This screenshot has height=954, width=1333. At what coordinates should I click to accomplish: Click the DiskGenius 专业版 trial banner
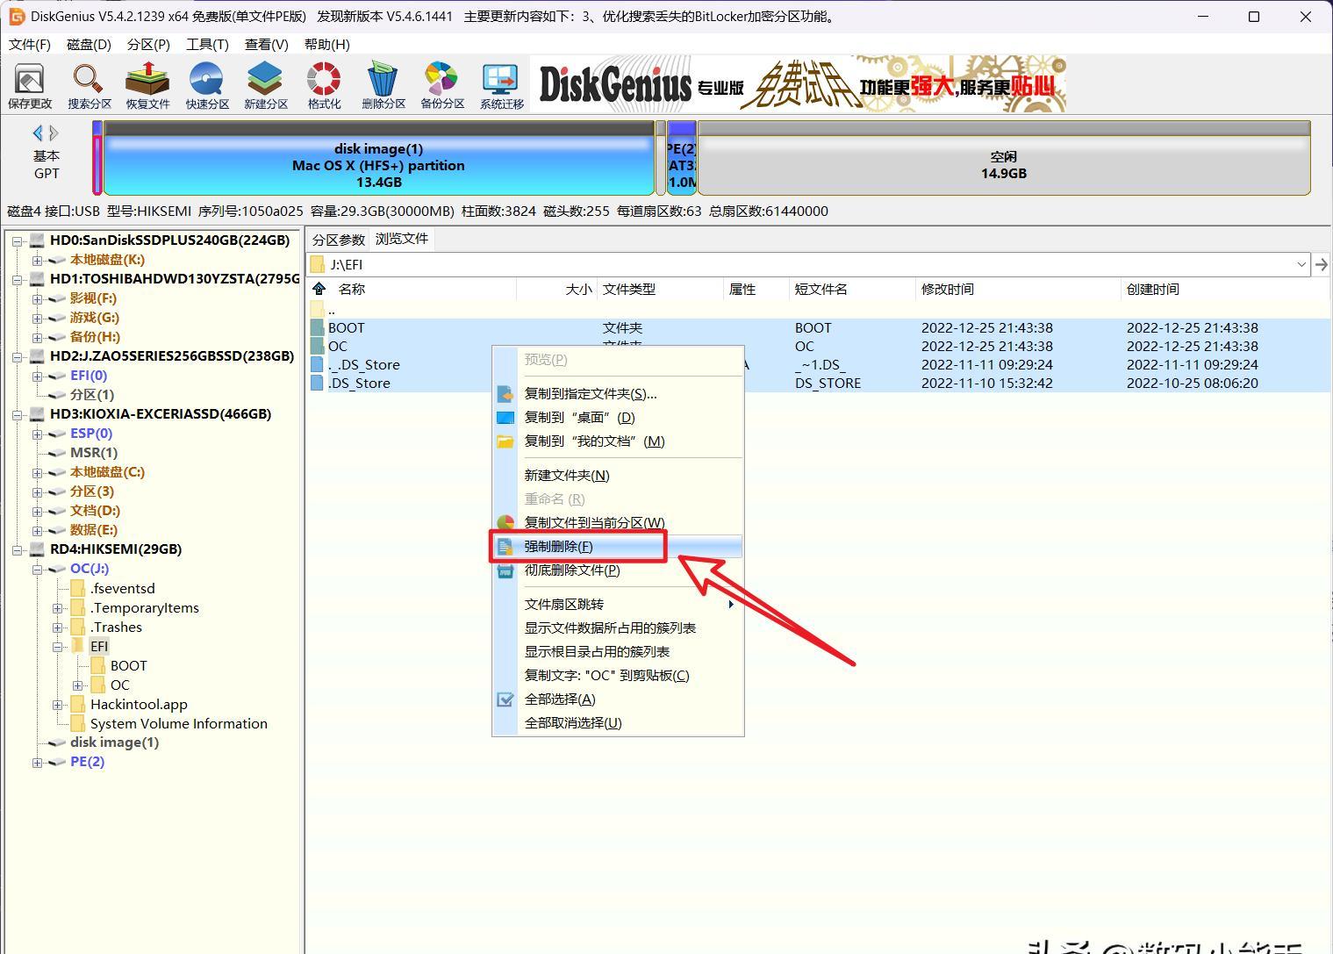click(x=798, y=84)
